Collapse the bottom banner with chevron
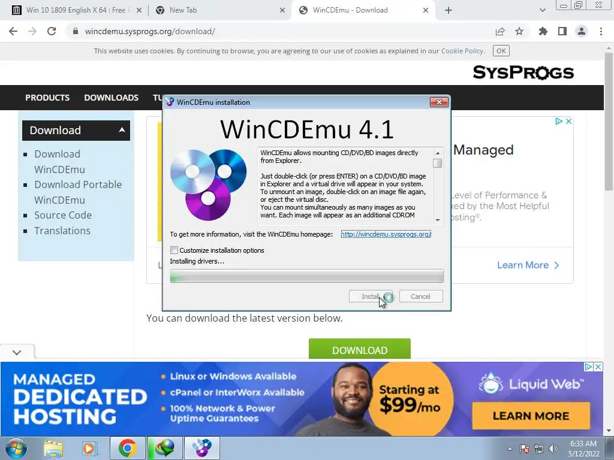Viewport: 614px width, 460px height. click(17, 352)
